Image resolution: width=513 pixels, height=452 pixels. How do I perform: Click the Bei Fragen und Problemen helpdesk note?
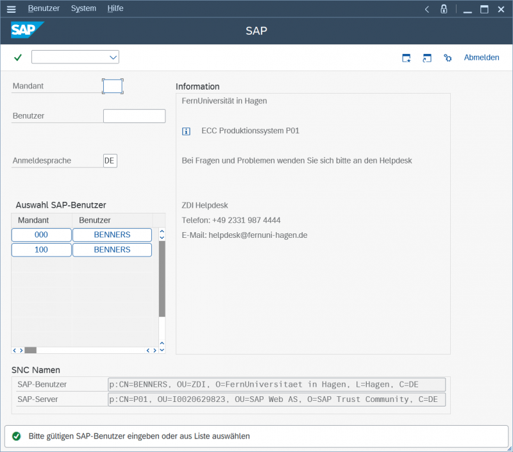[297, 160]
